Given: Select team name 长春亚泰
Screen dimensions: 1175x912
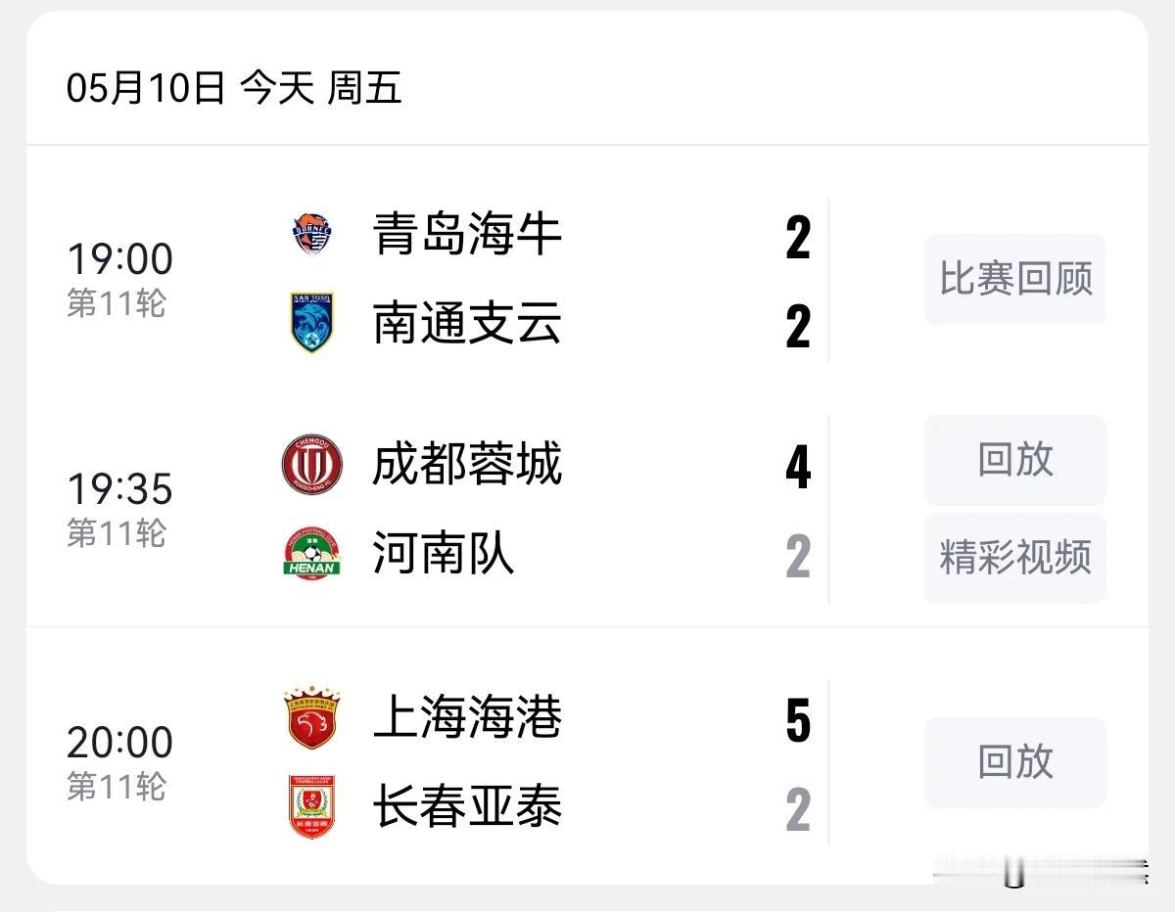Looking at the screenshot, I should coord(467,807).
